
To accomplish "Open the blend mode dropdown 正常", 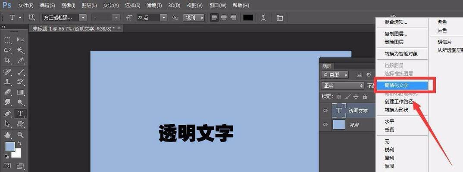I will (x=343, y=86).
